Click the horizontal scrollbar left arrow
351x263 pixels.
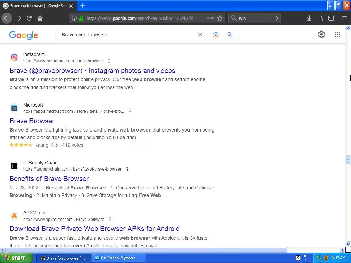[x=2, y=250]
